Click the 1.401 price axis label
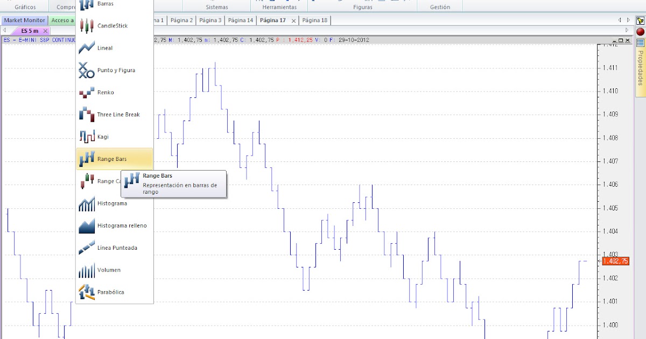The image size is (646, 339). coord(612,301)
